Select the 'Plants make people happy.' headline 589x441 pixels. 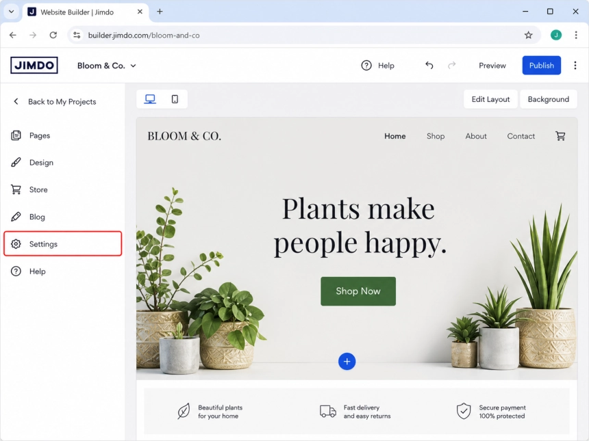coord(360,226)
